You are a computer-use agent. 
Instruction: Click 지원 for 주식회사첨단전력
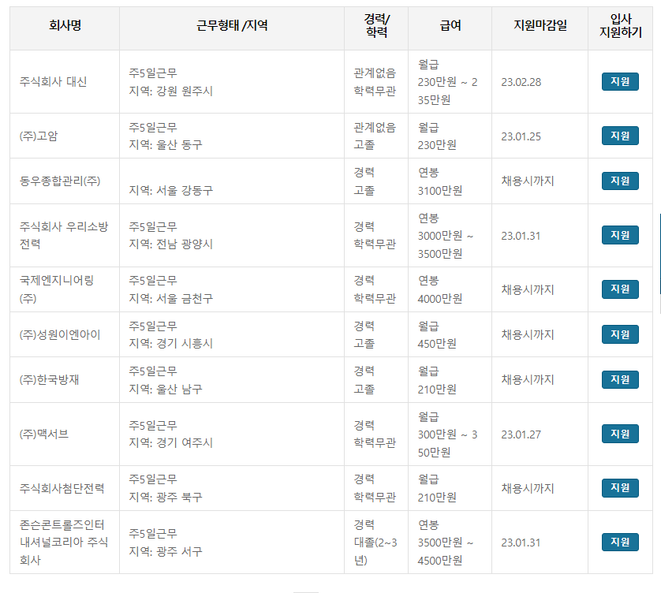coord(619,487)
